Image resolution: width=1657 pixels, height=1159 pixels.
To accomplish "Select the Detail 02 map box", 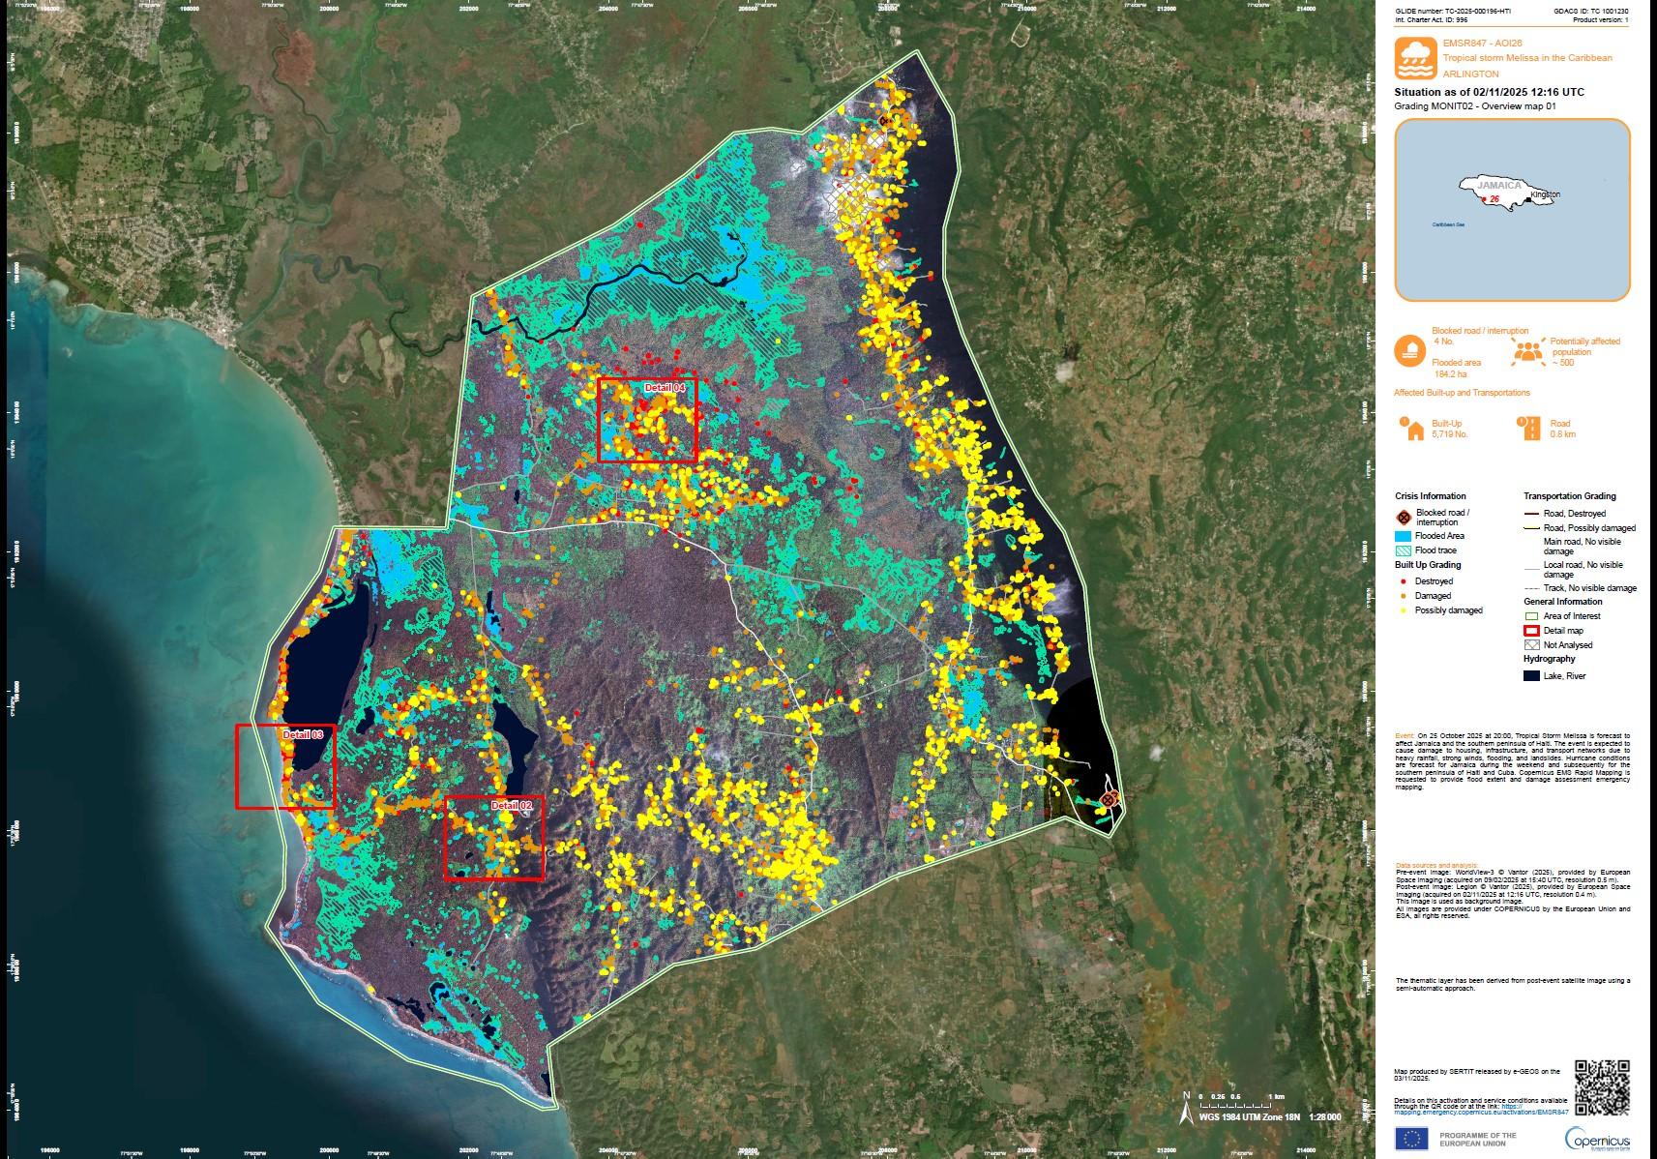I will pyautogui.click(x=493, y=838).
